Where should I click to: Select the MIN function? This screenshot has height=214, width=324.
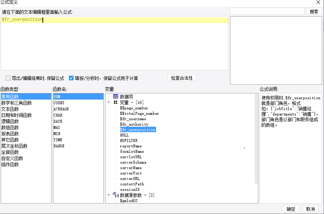[78, 134]
